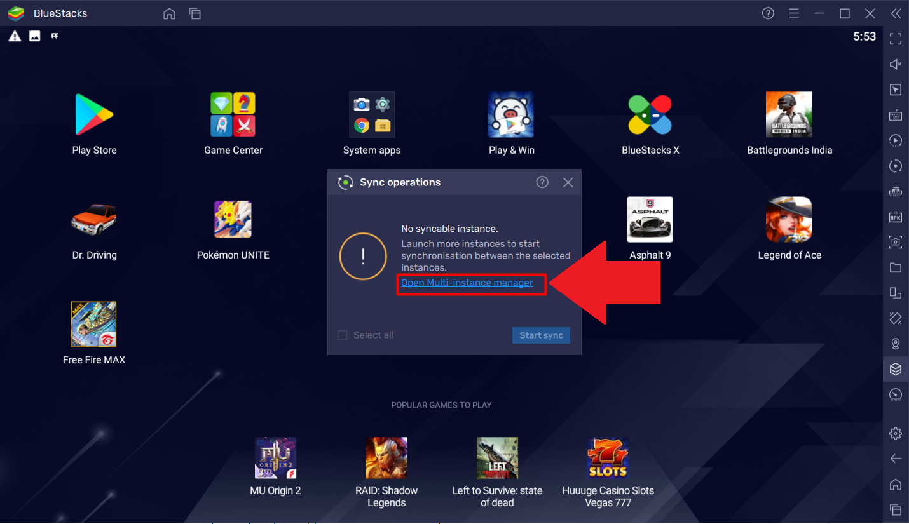Go to BlueStacks home in title bar

click(x=169, y=13)
